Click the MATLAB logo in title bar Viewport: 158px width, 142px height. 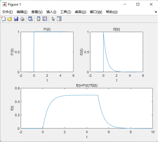click(x=4, y=4)
